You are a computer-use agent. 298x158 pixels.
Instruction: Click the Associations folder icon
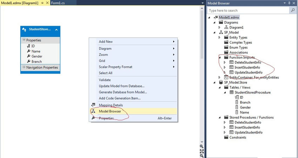pos(226,52)
